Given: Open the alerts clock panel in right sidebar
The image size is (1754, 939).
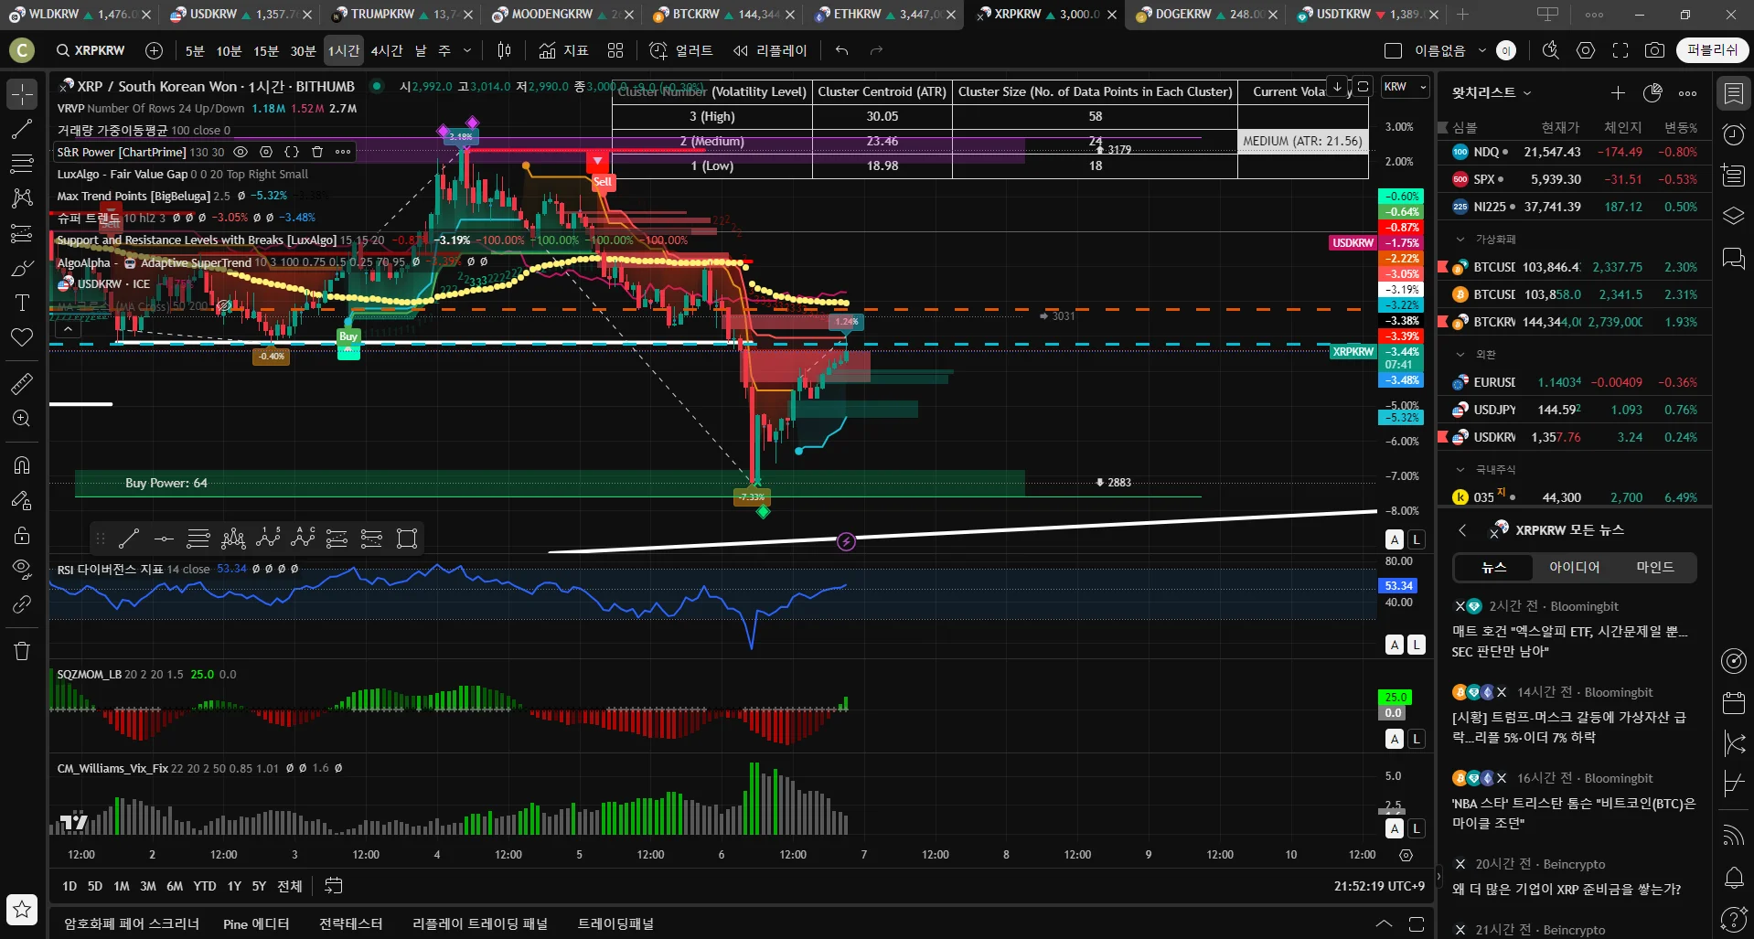Looking at the screenshot, I should coord(1733,134).
